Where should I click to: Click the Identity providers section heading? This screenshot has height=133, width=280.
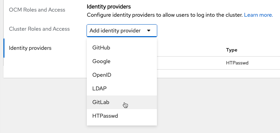109,7
